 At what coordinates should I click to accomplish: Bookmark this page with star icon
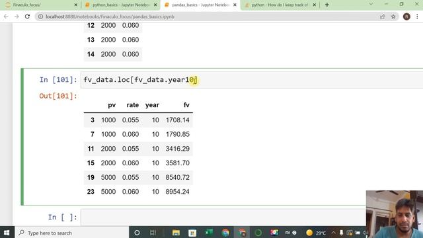(393, 17)
